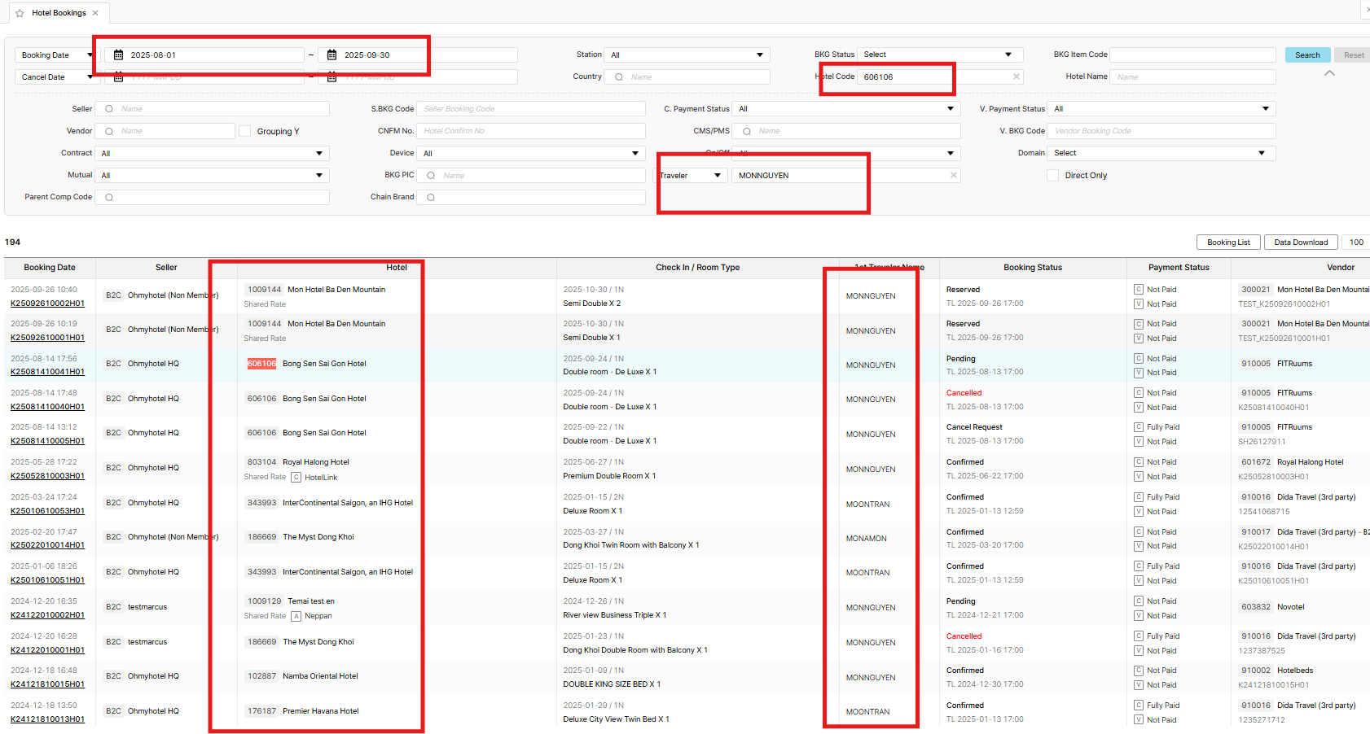1370x734 pixels.
Task: Click the Check In / Room Type column header
Action: 698,268
